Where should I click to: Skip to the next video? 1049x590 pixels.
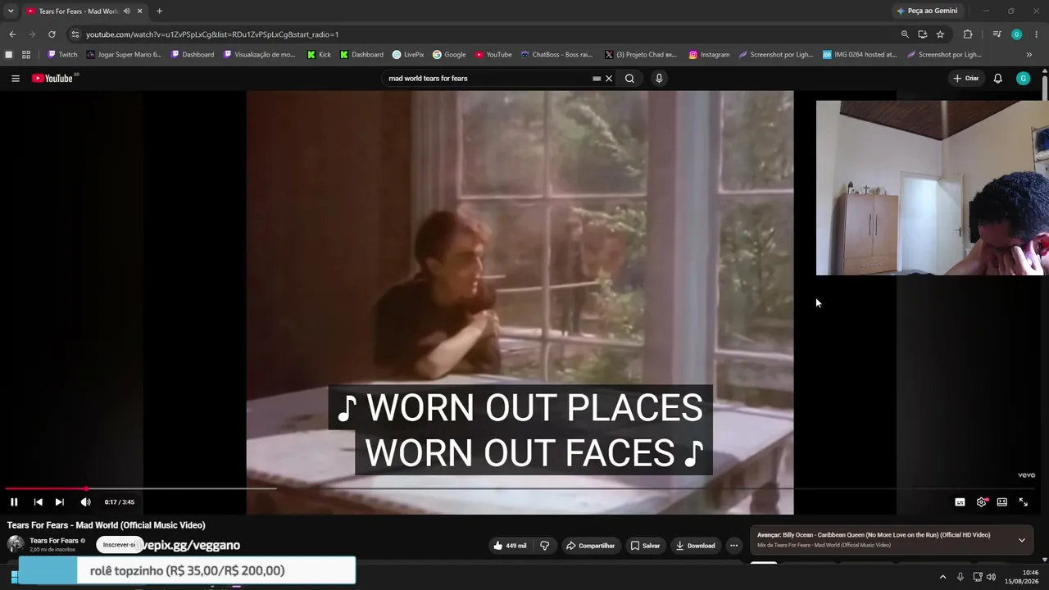click(59, 502)
